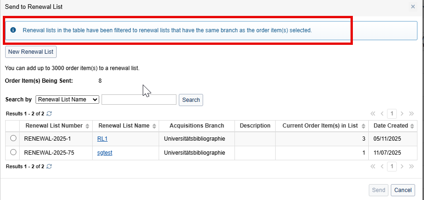
Task: Go to first page in top pager
Action: (373, 114)
